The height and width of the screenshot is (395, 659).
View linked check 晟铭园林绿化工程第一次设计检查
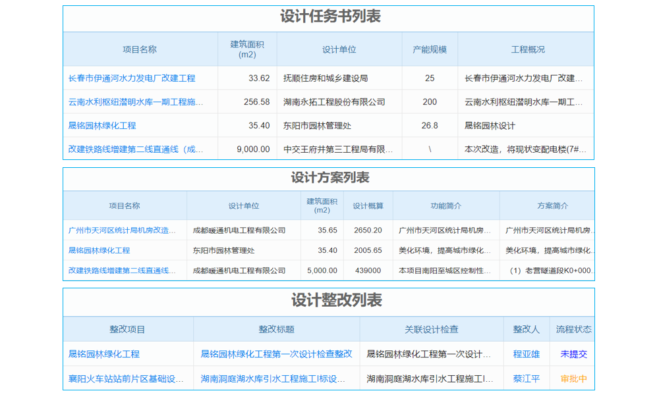(428, 354)
